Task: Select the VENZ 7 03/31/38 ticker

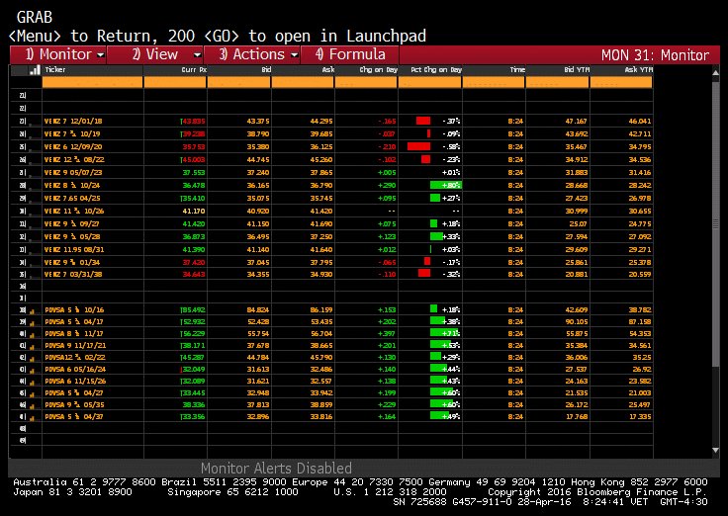Action: (x=73, y=274)
